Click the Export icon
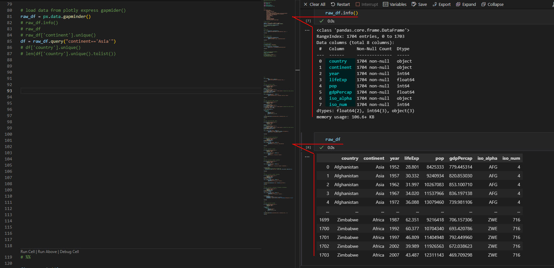This screenshot has width=554, height=268. pos(435,4)
